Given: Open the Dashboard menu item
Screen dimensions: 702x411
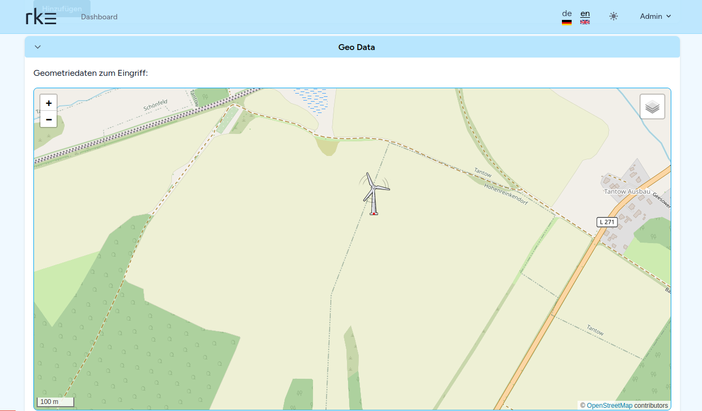Looking at the screenshot, I should pyautogui.click(x=99, y=17).
